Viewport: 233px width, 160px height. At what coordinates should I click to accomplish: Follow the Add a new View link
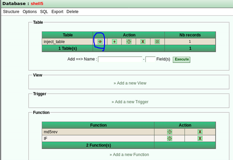click(130, 83)
